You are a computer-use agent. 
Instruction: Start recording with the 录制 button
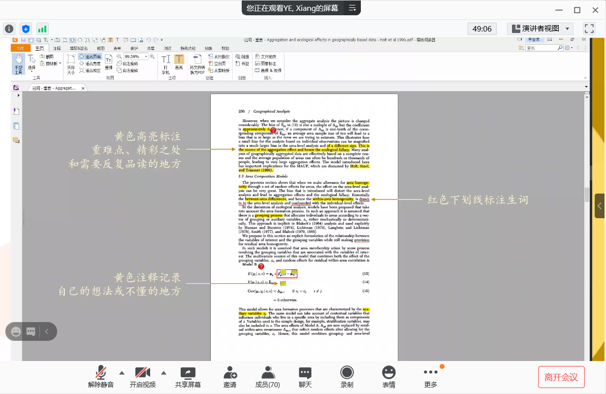click(347, 373)
